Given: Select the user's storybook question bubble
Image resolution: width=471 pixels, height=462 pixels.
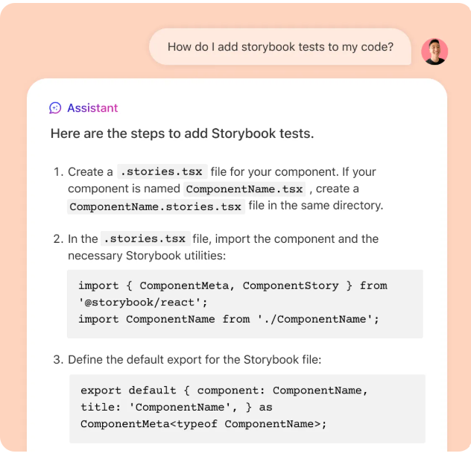Looking at the screenshot, I should [279, 47].
